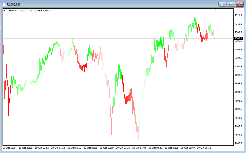Select the 20 Oct 03:00 time label
Screen dimensions: 246x153
[x=107, y=148]
